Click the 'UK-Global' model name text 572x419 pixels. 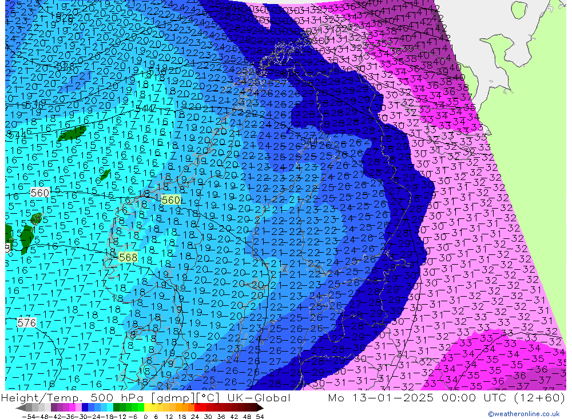coord(259,397)
